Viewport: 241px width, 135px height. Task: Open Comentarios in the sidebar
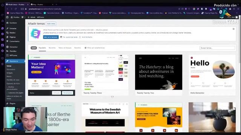pos(14,41)
